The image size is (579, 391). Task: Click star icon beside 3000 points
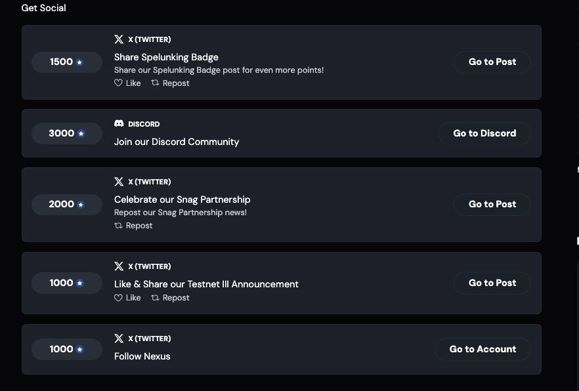(x=81, y=134)
